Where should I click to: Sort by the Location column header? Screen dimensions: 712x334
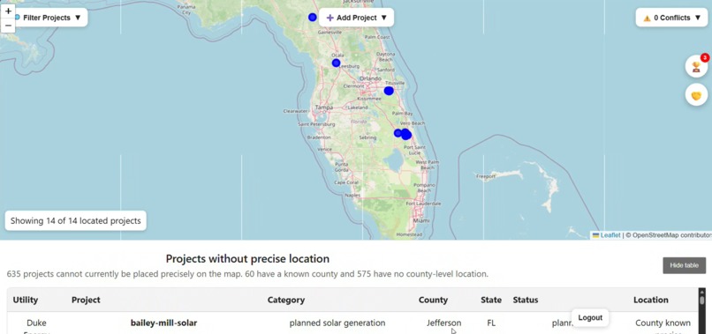tap(651, 300)
